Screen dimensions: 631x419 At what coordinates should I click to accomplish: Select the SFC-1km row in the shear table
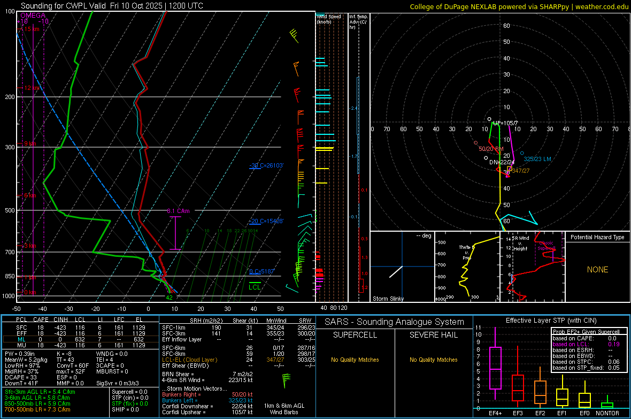click(238, 327)
